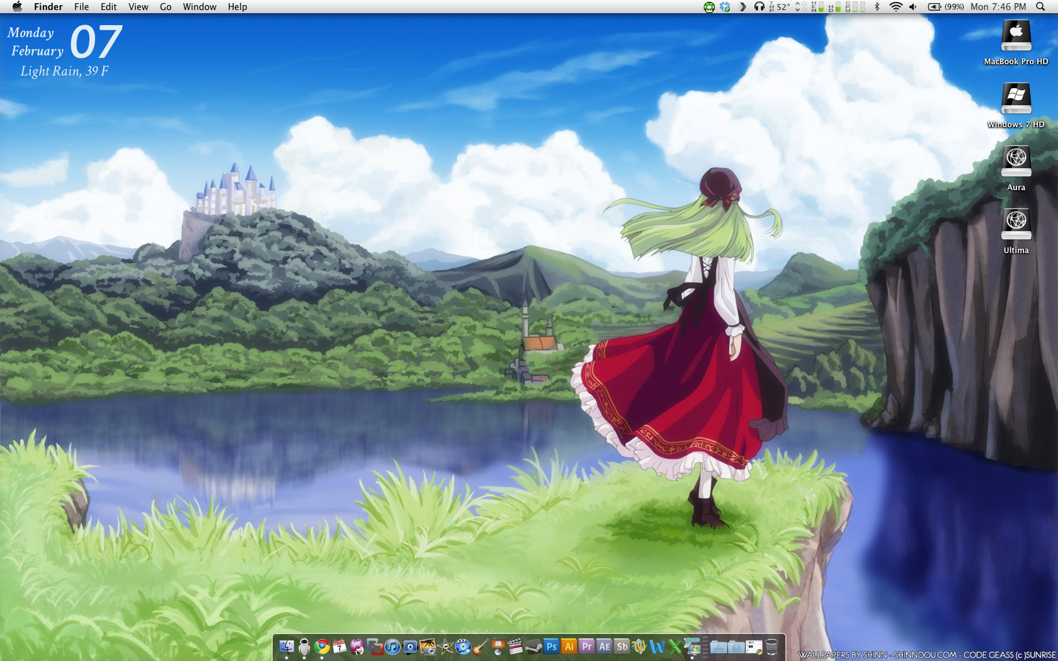Open the Applications folder stack in Dock
Screen dimensions: 1058x661
[x=718, y=647]
